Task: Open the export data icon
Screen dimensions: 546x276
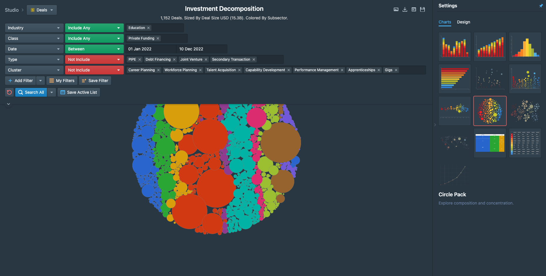Action: [414, 9]
